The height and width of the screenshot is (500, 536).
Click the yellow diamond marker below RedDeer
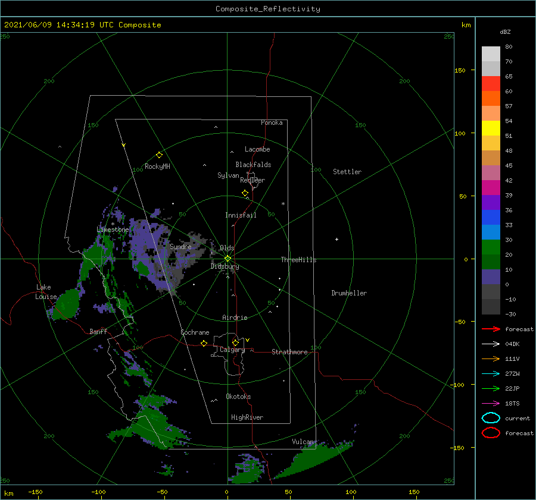[x=245, y=193]
